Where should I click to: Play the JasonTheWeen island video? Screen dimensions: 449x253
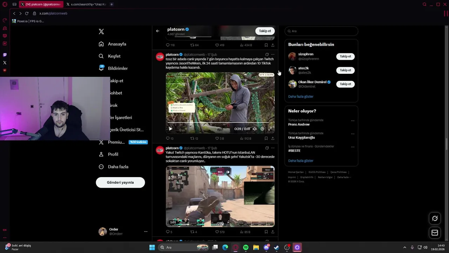coord(170,129)
